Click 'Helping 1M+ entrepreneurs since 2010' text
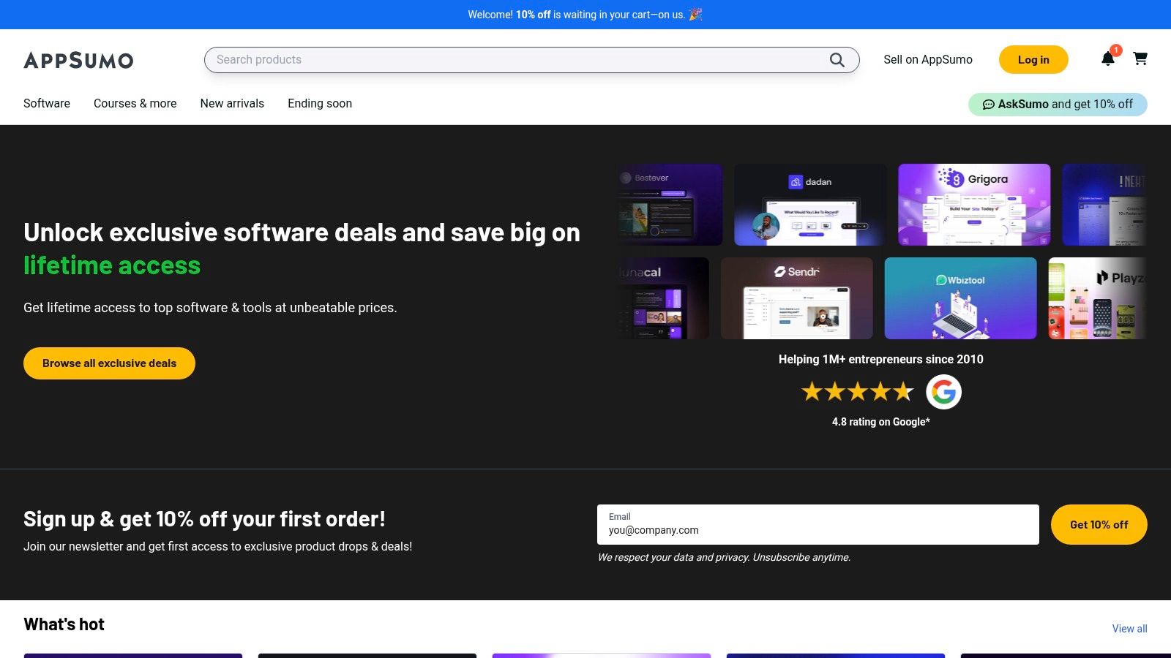 (881, 359)
